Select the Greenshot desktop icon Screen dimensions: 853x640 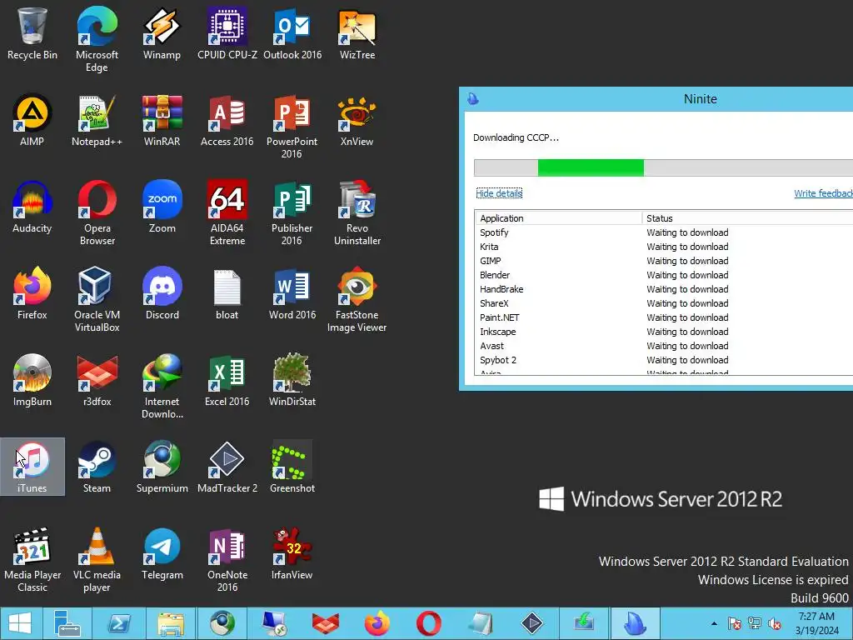click(292, 467)
